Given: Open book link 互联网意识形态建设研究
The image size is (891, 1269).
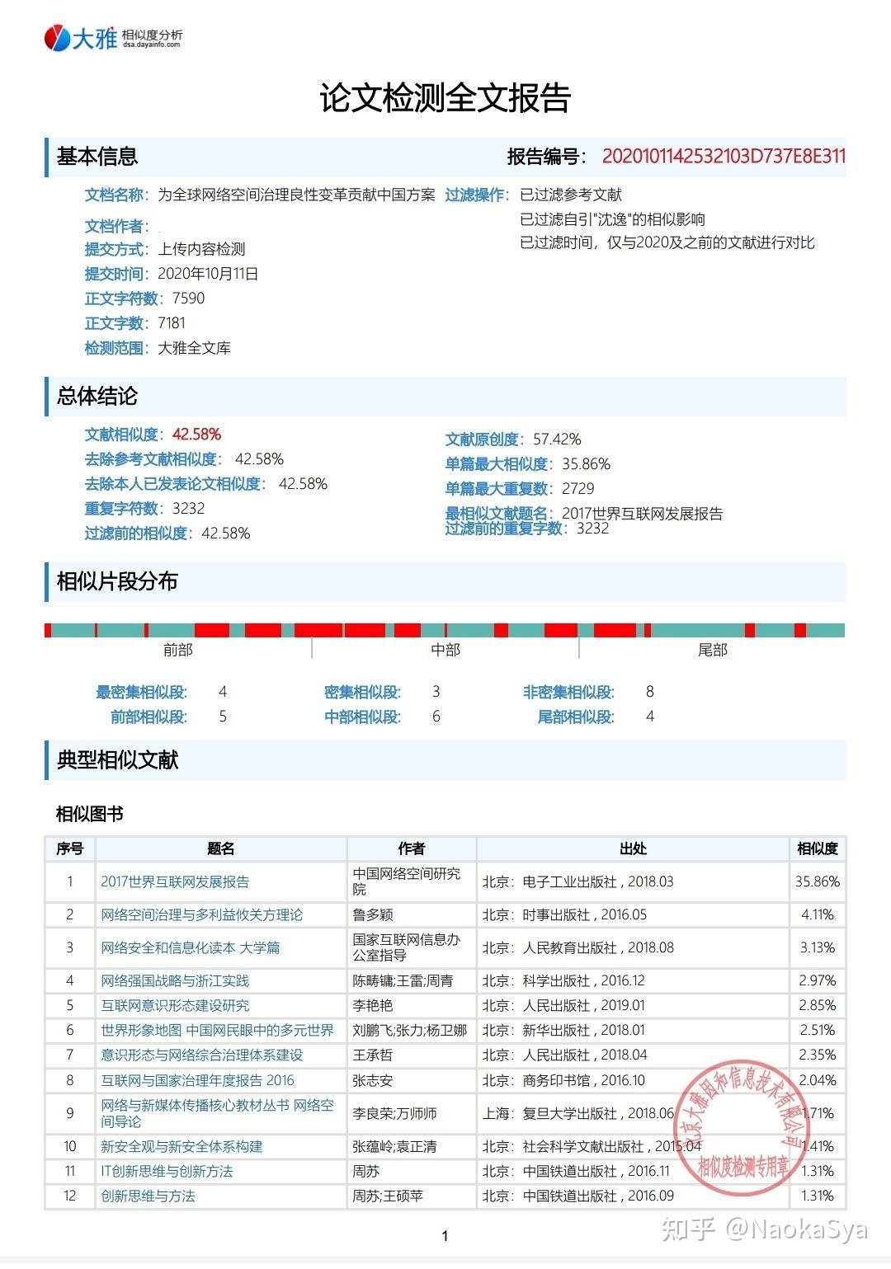Looking at the screenshot, I should coord(175,1005).
